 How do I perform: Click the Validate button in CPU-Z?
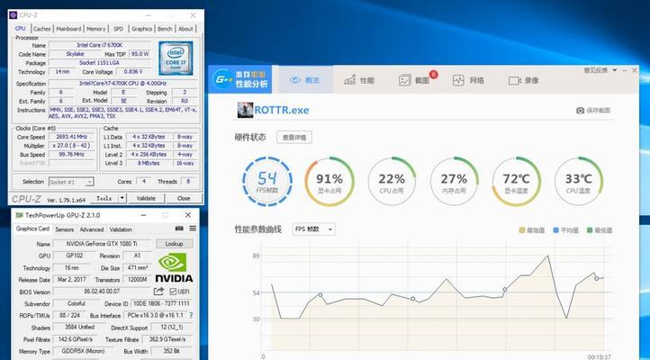[x=146, y=198]
